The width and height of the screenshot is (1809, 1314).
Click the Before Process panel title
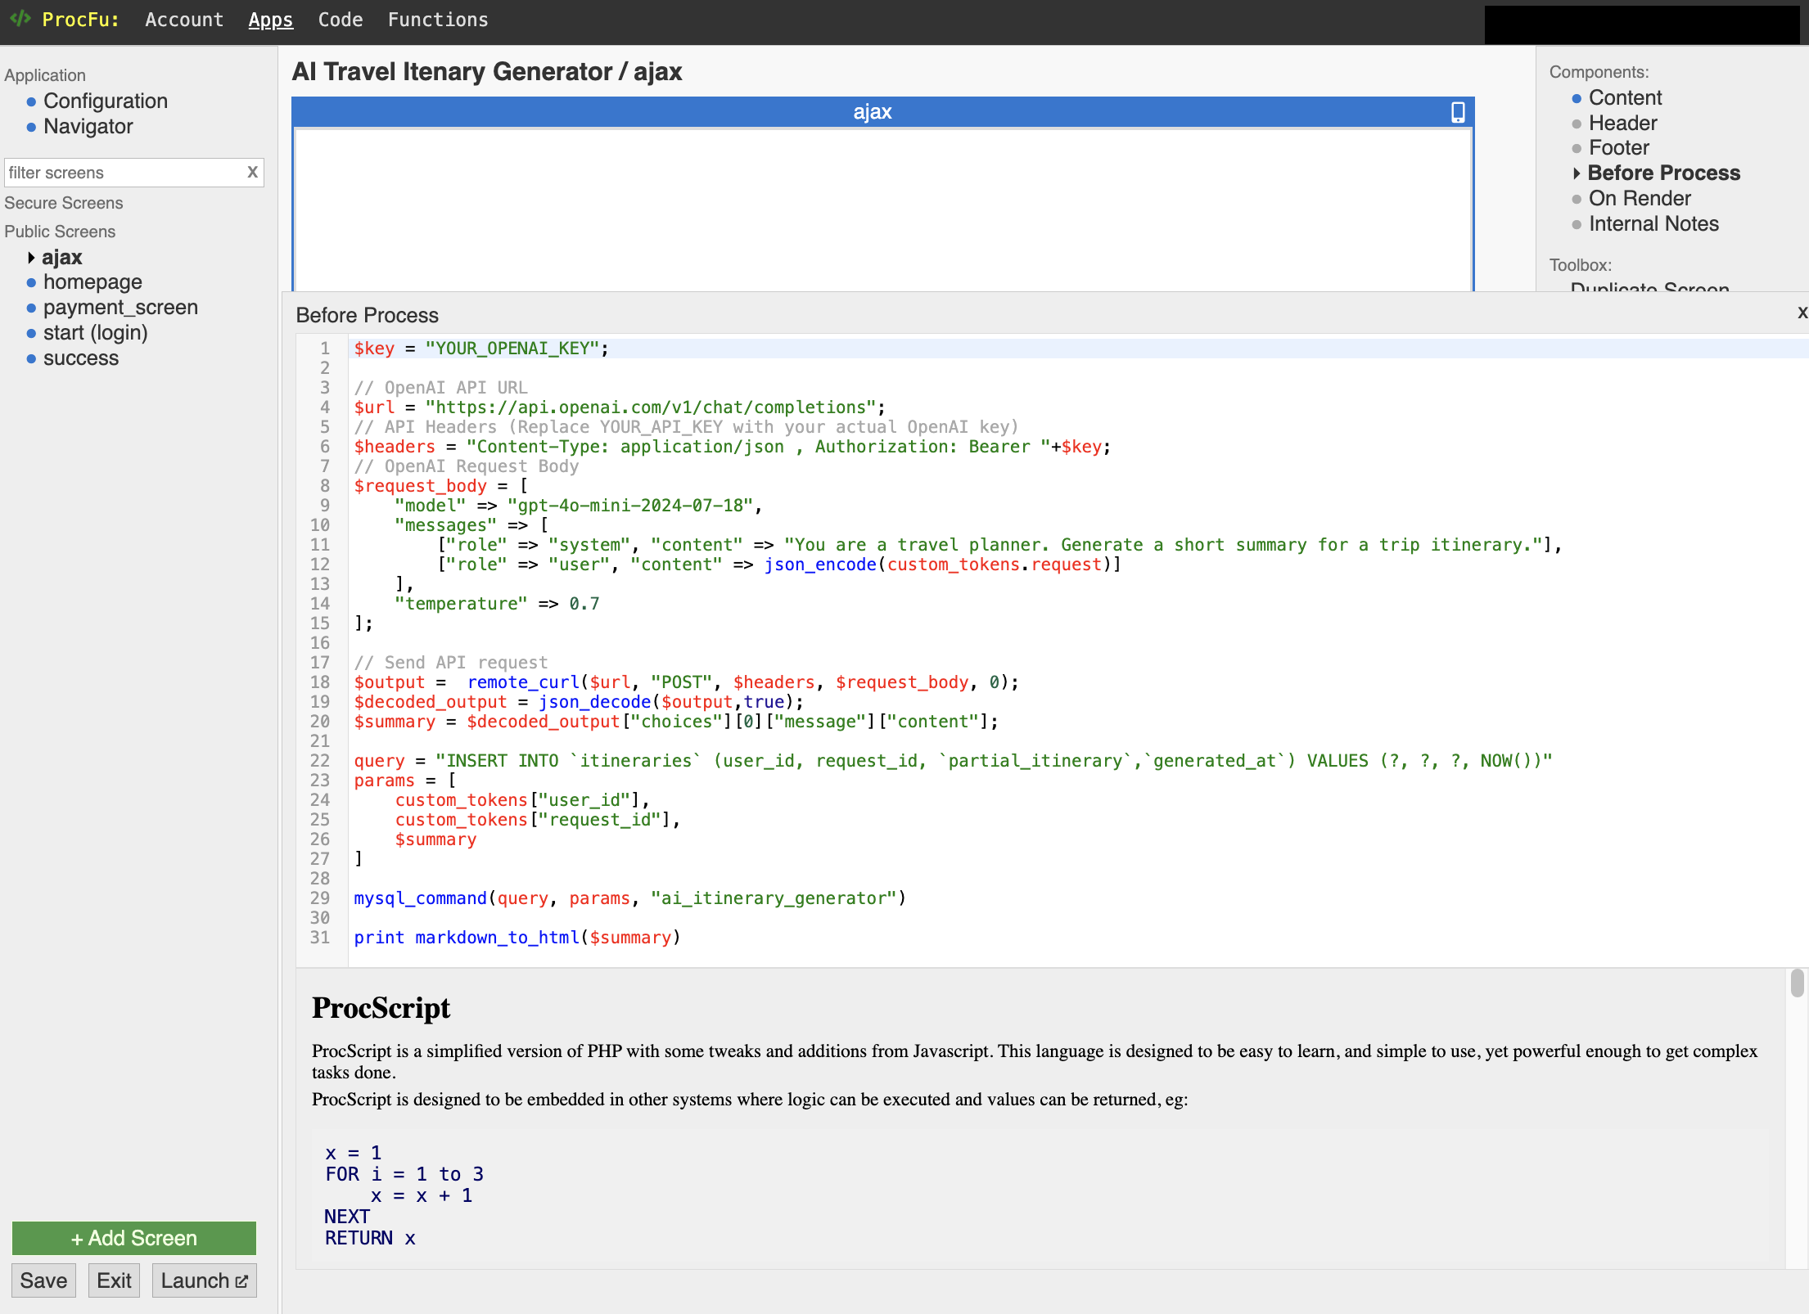(367, 315)
